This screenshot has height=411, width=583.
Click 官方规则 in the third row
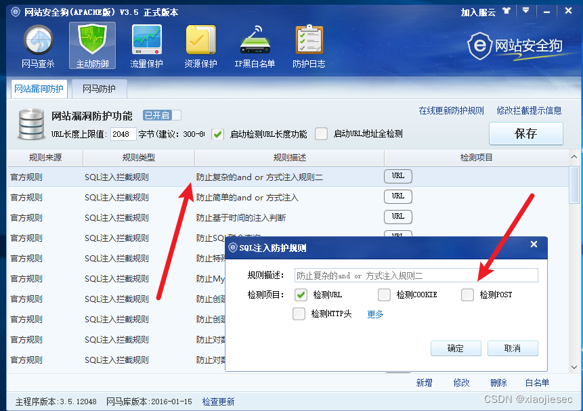(x=26, y=217)
